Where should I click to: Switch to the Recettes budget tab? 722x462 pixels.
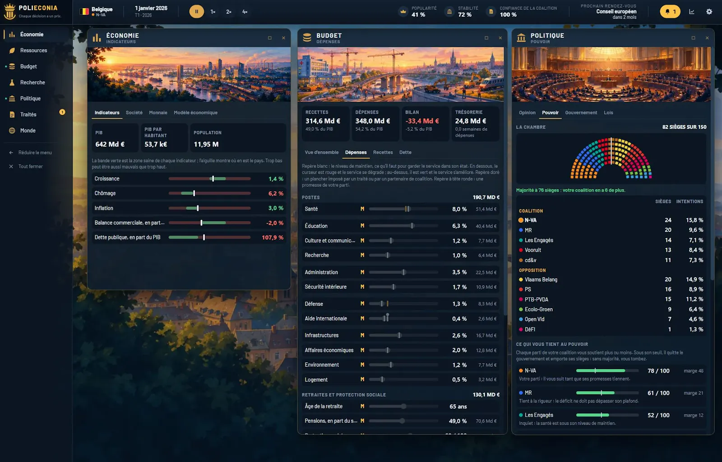[x=383, y=152]
